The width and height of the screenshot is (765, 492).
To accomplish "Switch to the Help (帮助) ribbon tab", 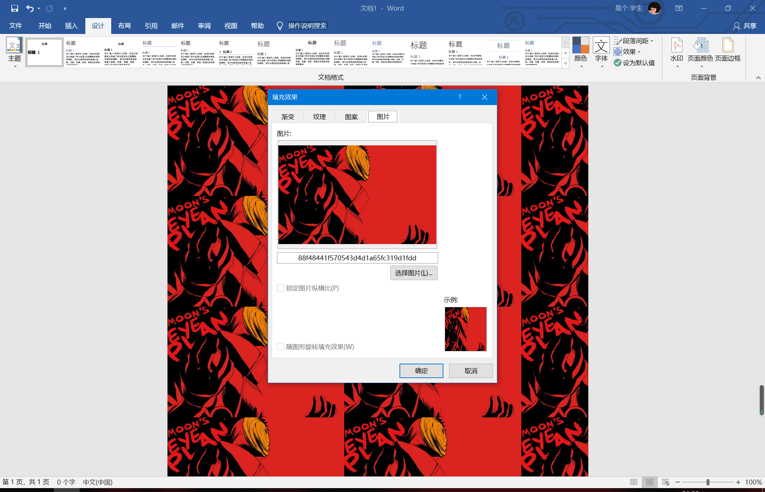I will pos(257,26).
